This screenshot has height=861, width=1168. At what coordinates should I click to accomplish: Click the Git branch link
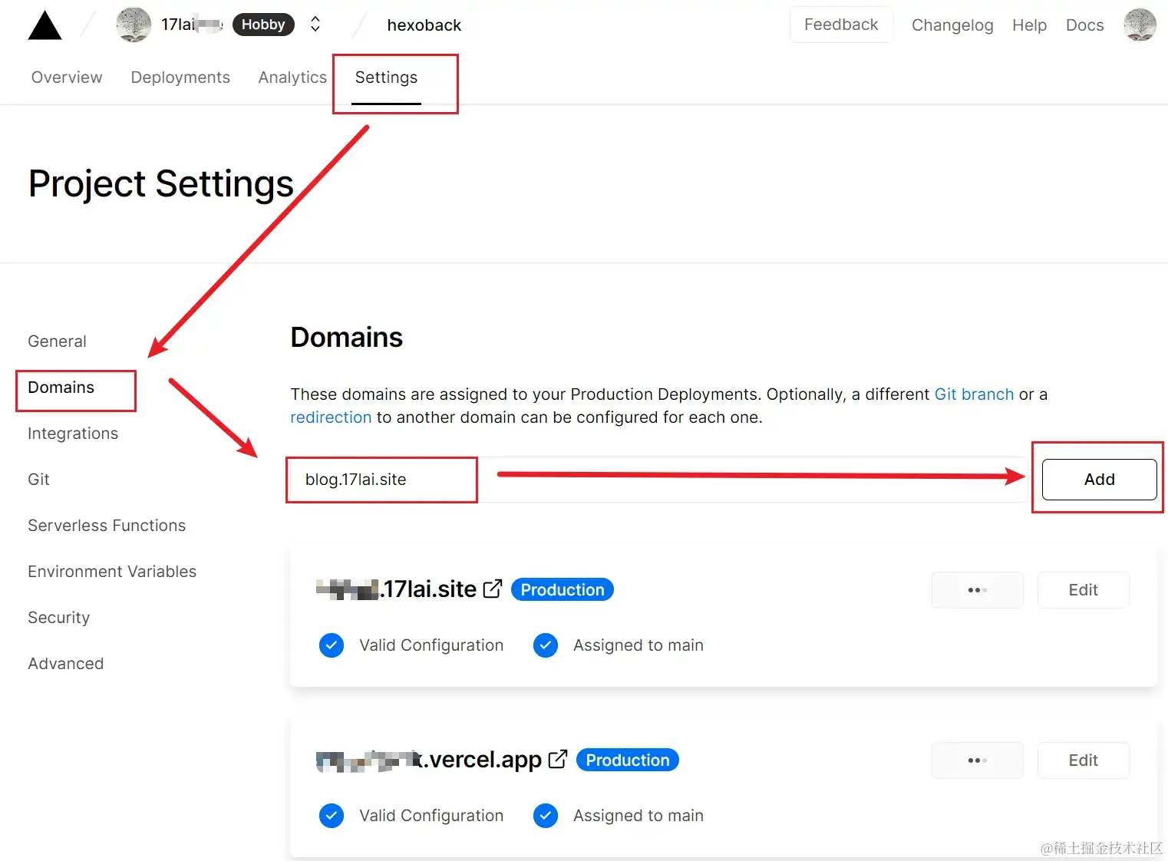974,394
